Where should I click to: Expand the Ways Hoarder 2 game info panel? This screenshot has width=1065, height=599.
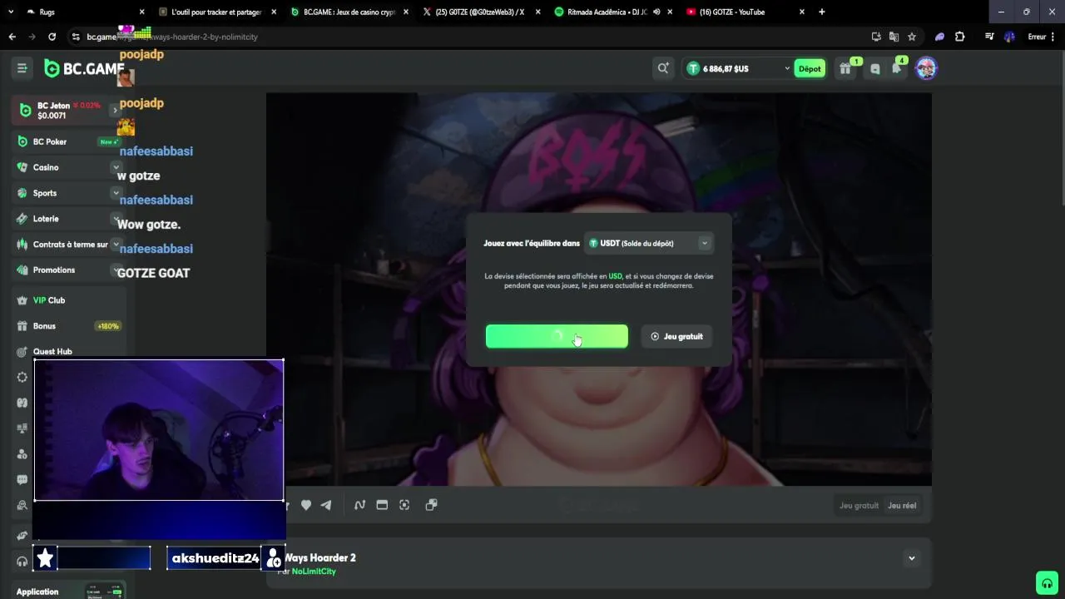pyautogui.click(x=912, y=558)
